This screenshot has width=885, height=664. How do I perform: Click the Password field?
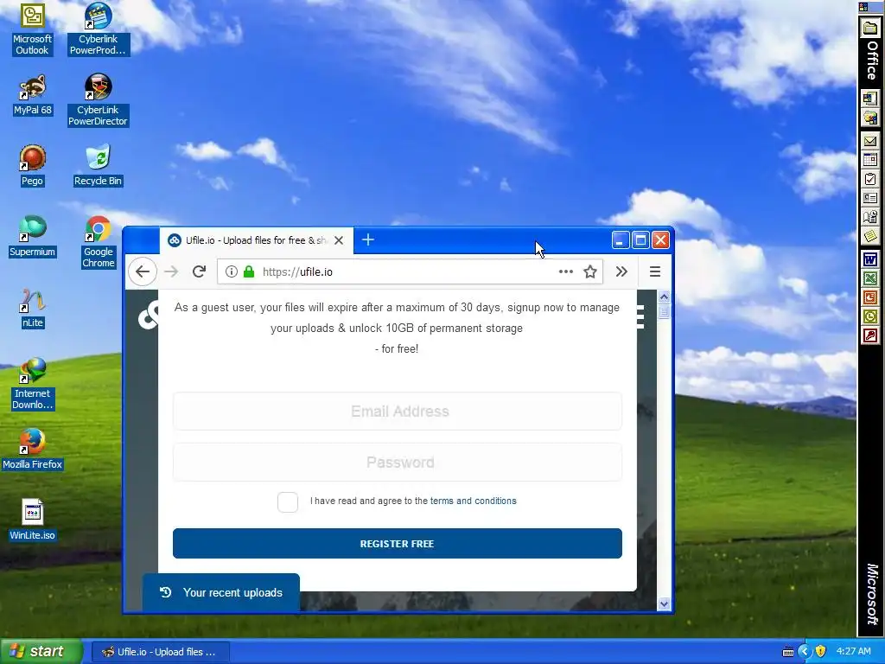point(398,463)
